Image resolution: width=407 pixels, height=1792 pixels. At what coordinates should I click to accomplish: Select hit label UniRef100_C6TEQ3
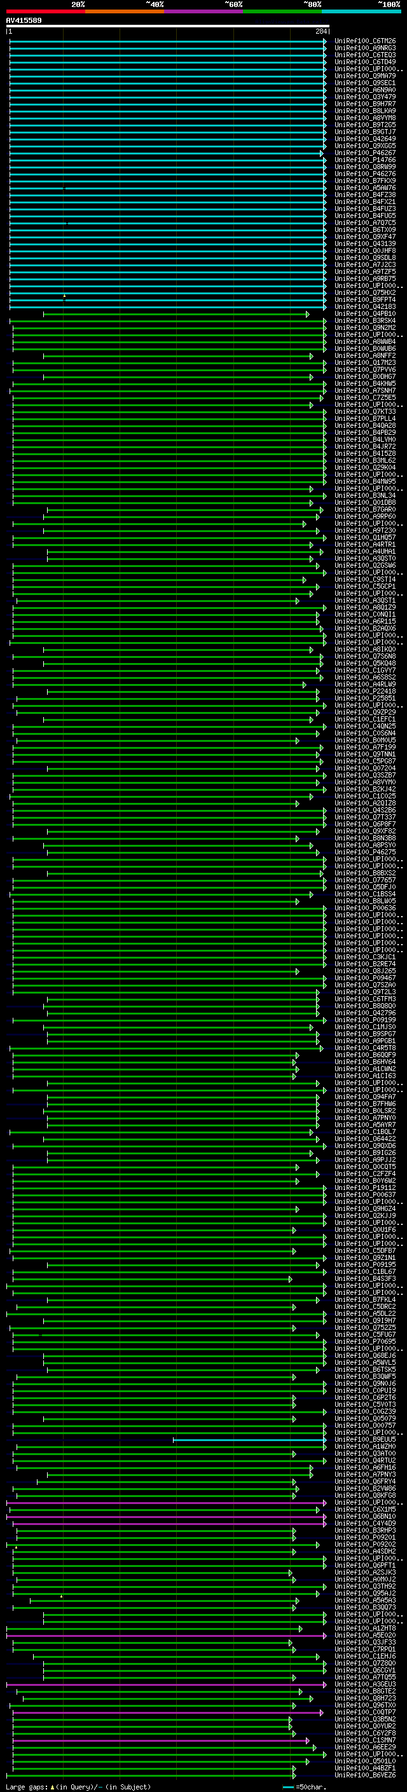365,55
